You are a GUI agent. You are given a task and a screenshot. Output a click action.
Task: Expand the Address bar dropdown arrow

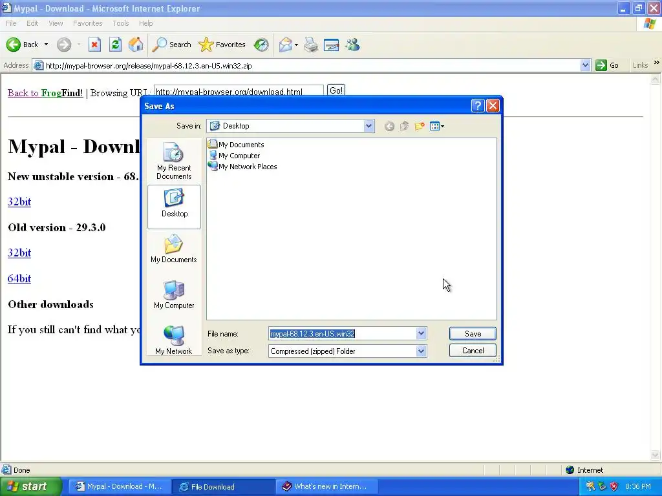(585, 65)
